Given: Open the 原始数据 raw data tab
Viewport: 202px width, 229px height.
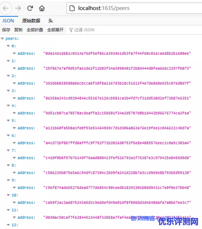Looking at the screenshot, I should pos(31,21).
